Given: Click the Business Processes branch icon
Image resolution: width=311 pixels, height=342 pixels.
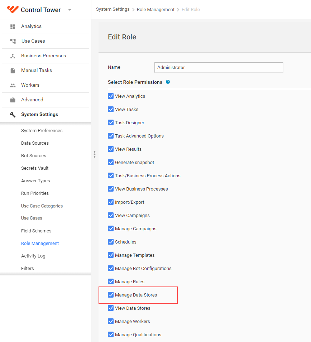Looking at the screenshot, I should [x=13, y=56].
